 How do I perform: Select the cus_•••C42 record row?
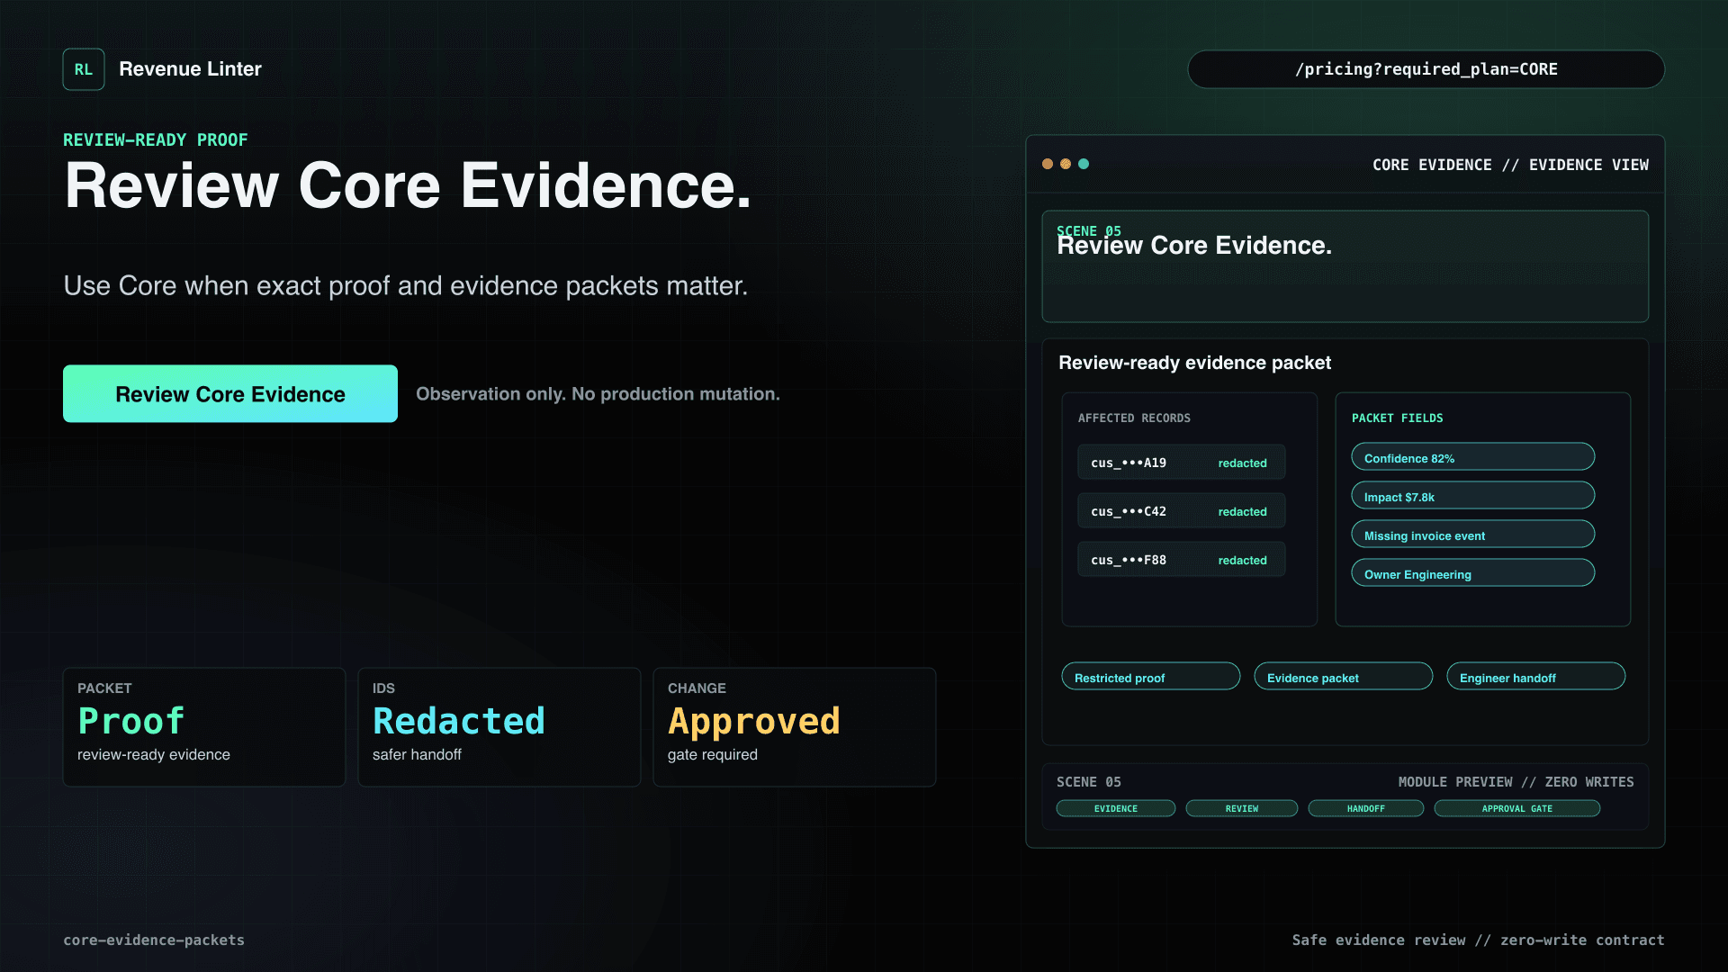pyautogui.click(x=1181, y=511)
